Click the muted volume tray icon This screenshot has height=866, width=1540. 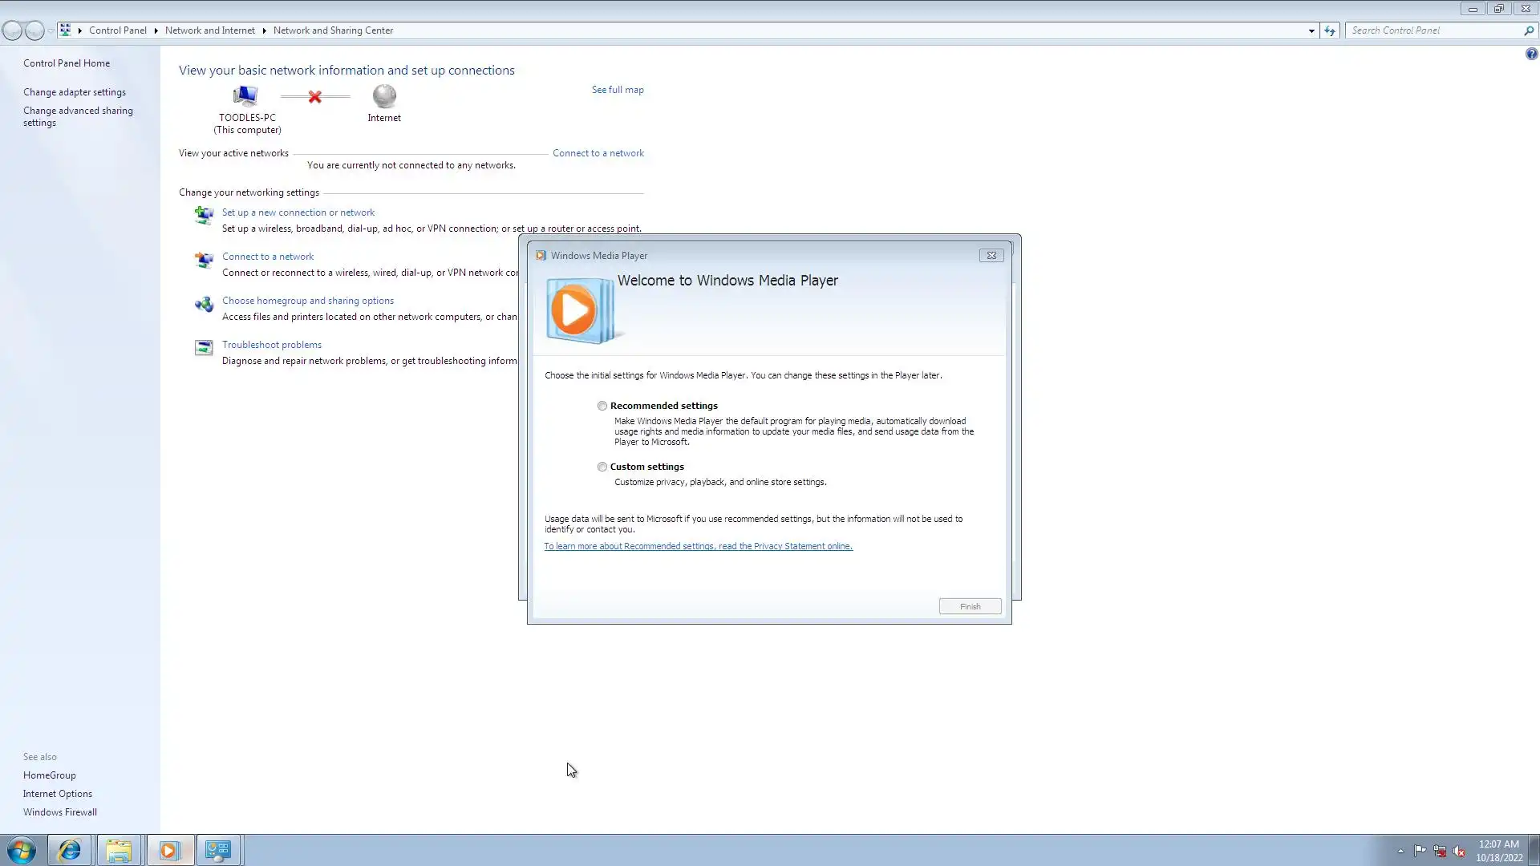click(x=1459, y=851)
